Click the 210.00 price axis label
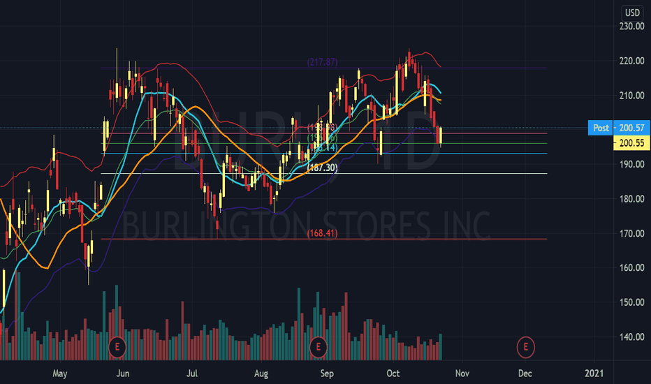 pyautogui.click(x=631, y=96)
